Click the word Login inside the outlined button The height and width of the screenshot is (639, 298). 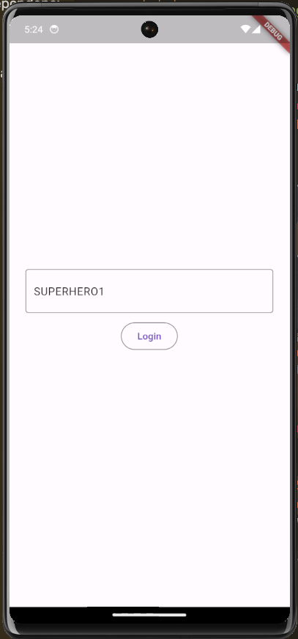(x=149, y=336)
